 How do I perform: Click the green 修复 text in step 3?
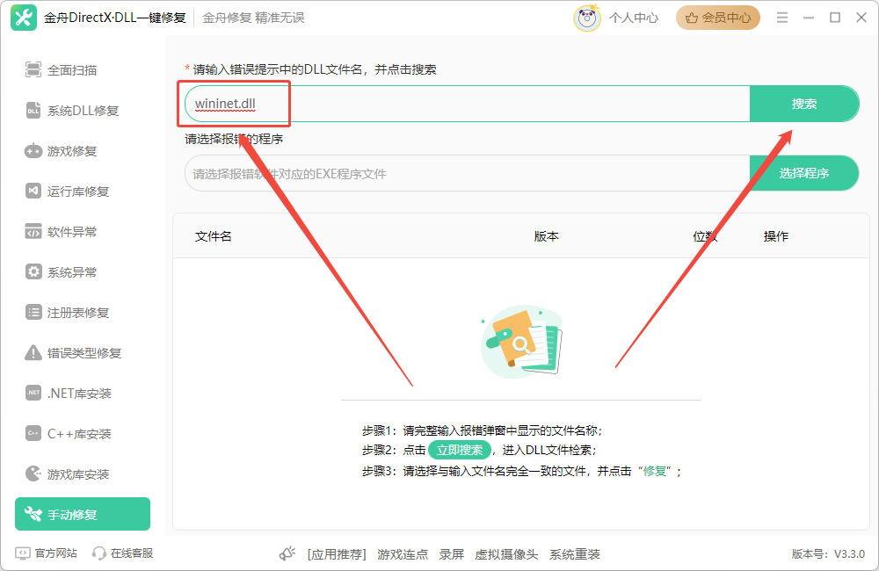click(x=654, y=471)
